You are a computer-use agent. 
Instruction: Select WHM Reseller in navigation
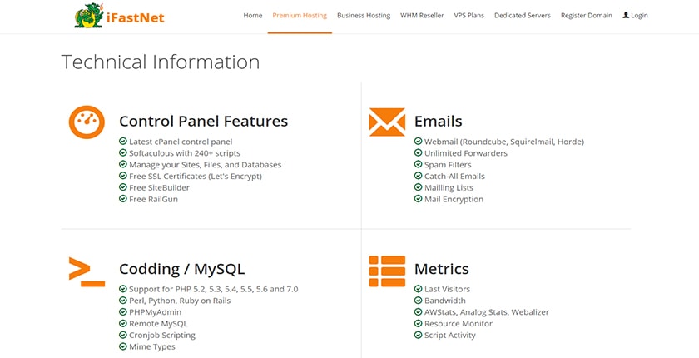[422, 16]
